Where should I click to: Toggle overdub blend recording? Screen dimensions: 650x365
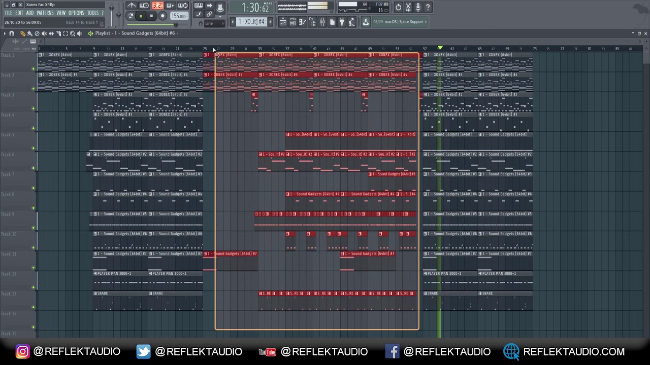tap(170, 6)
